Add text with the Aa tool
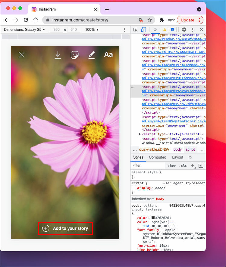 pos(108,55)
